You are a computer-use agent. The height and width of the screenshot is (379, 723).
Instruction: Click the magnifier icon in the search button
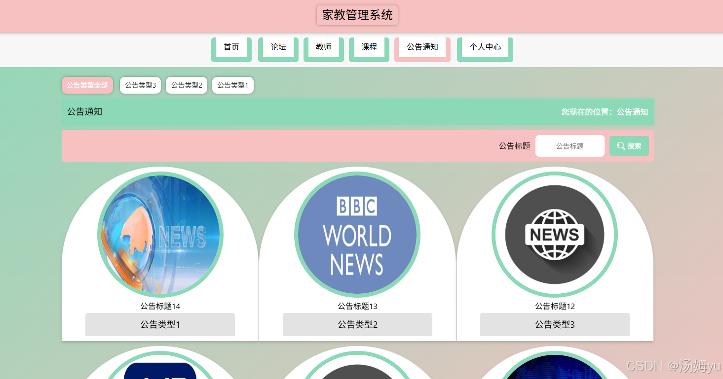(x=621, y=146)
